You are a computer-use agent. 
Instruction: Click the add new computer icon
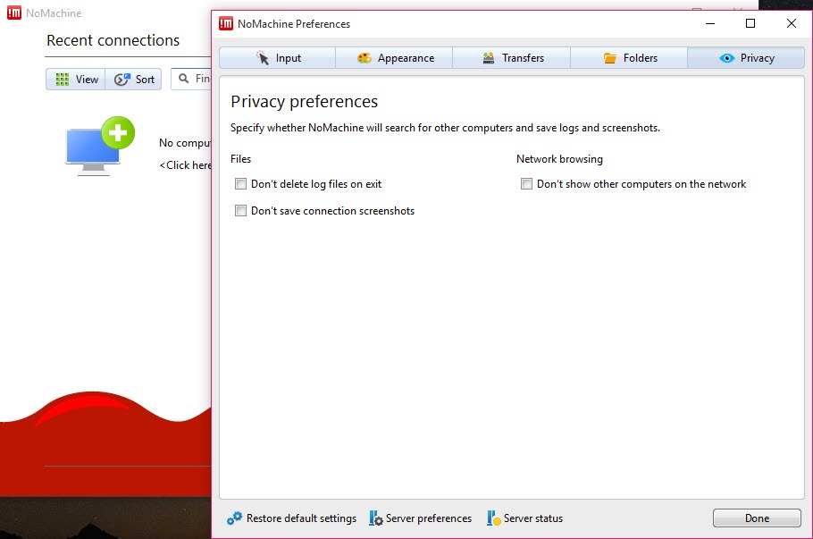pos(100,147)
